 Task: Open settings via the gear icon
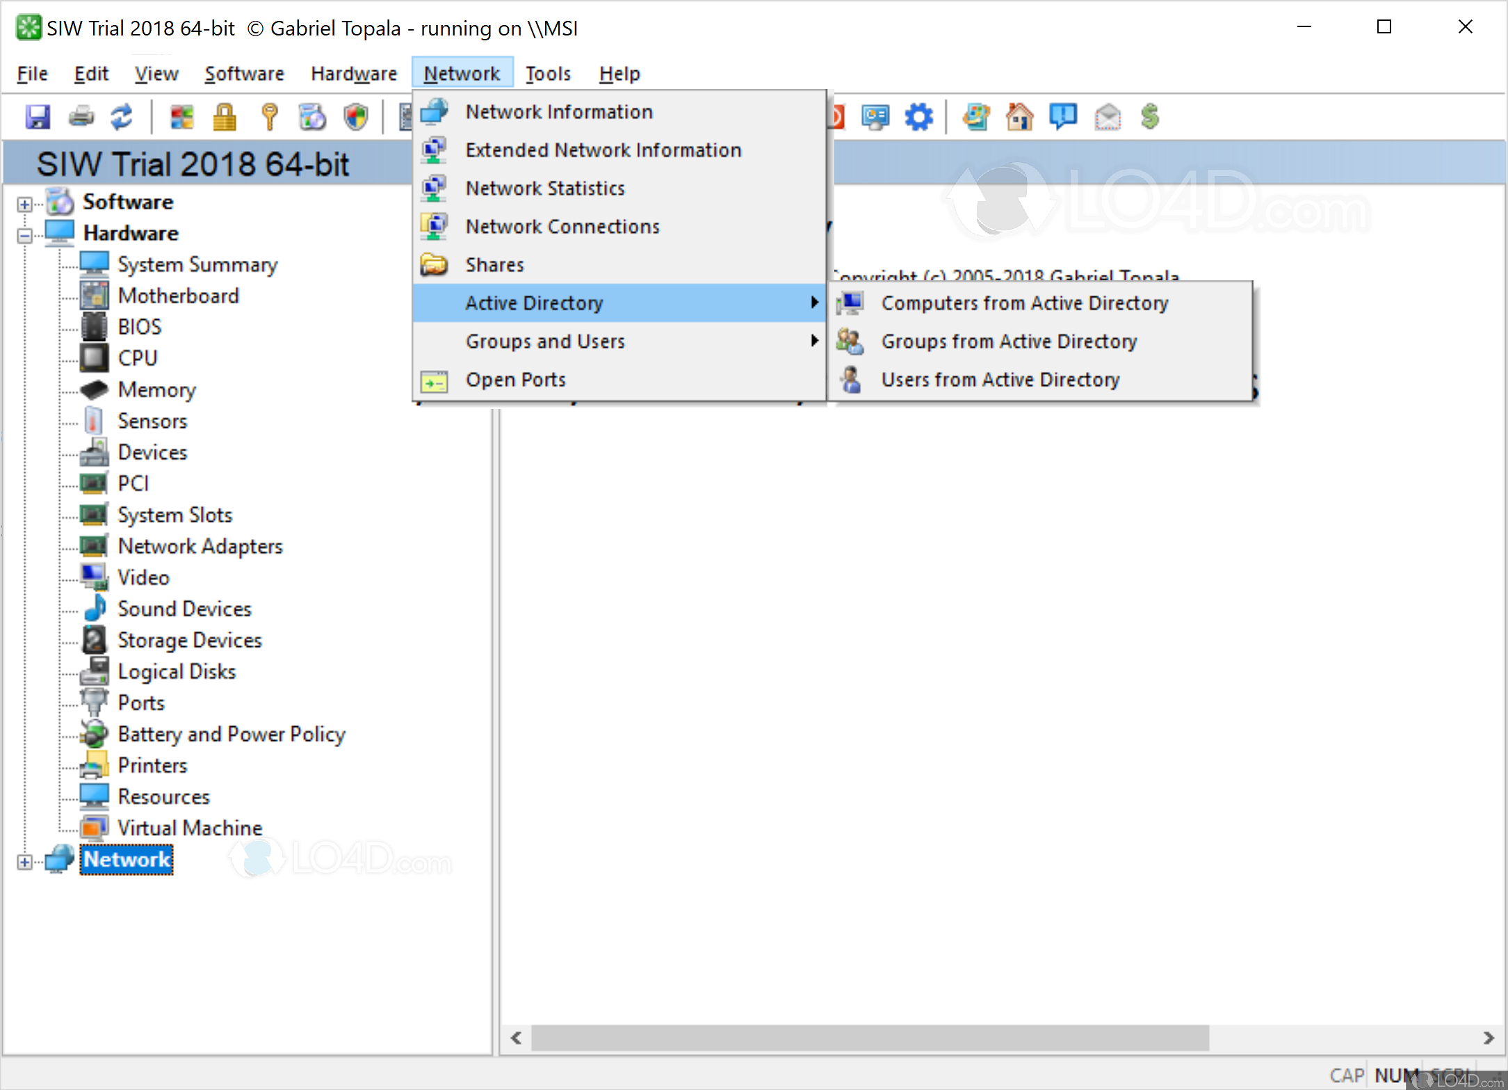click(919, 117)
